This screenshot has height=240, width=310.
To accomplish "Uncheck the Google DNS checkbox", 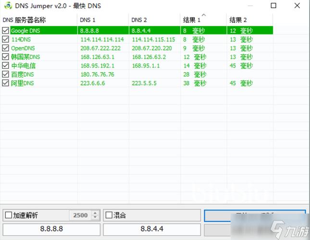I will tap(5, 30).
